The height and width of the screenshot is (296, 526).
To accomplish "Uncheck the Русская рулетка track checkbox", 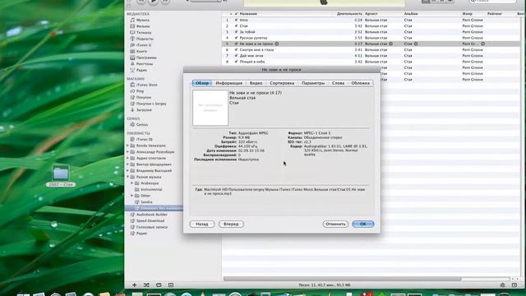I will [236, 38].
